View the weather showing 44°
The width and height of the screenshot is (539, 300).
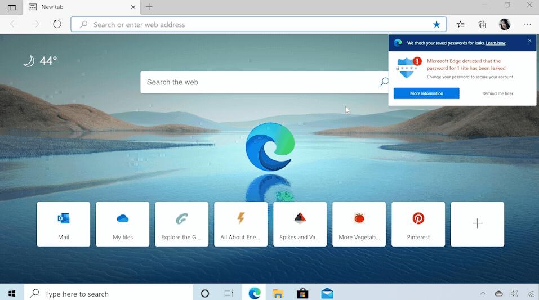coord(40,61)
